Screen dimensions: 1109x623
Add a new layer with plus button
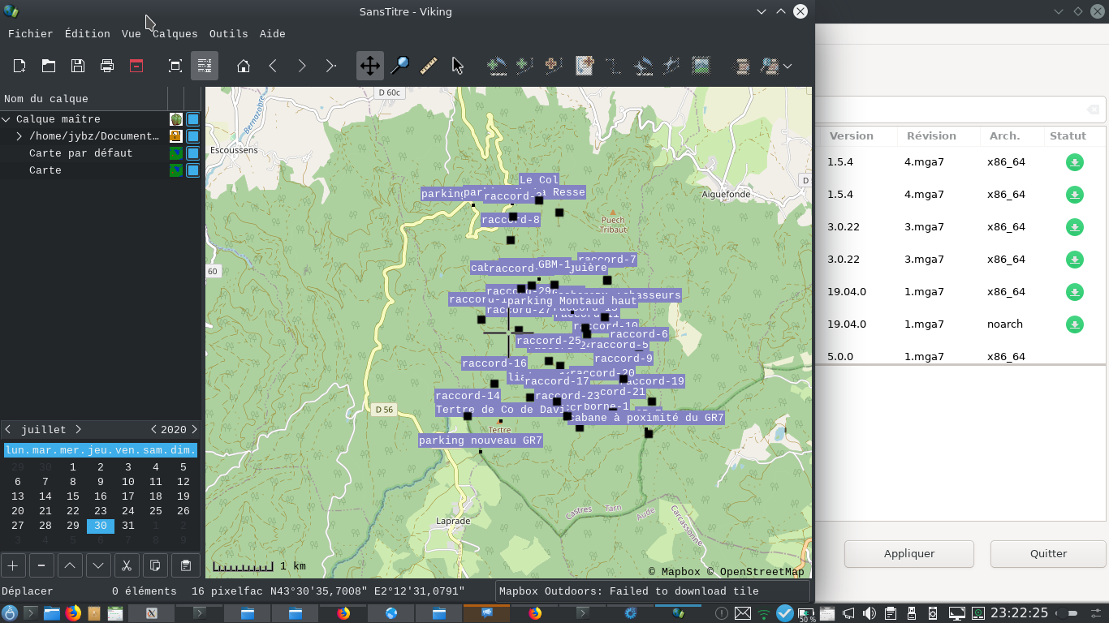pos(13,565)
